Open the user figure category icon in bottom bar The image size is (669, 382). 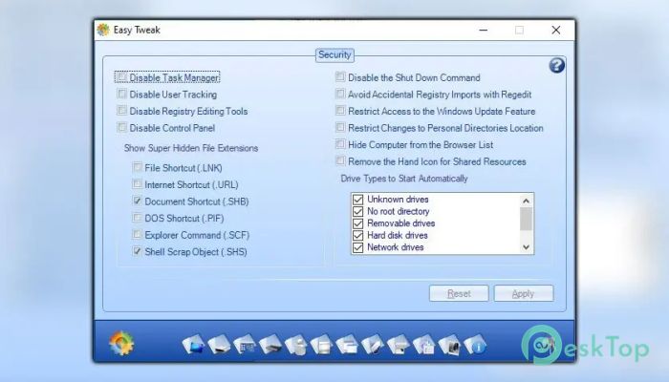click(x=295, y=345)
